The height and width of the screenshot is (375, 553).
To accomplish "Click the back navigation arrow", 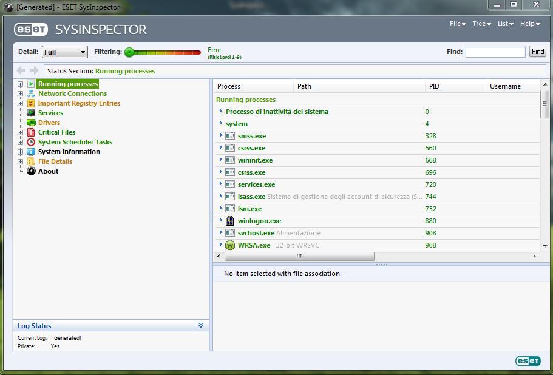I will point(21,70).
